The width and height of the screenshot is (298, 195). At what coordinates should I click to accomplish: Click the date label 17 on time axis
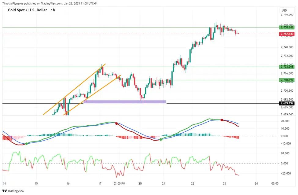[100, 184]
